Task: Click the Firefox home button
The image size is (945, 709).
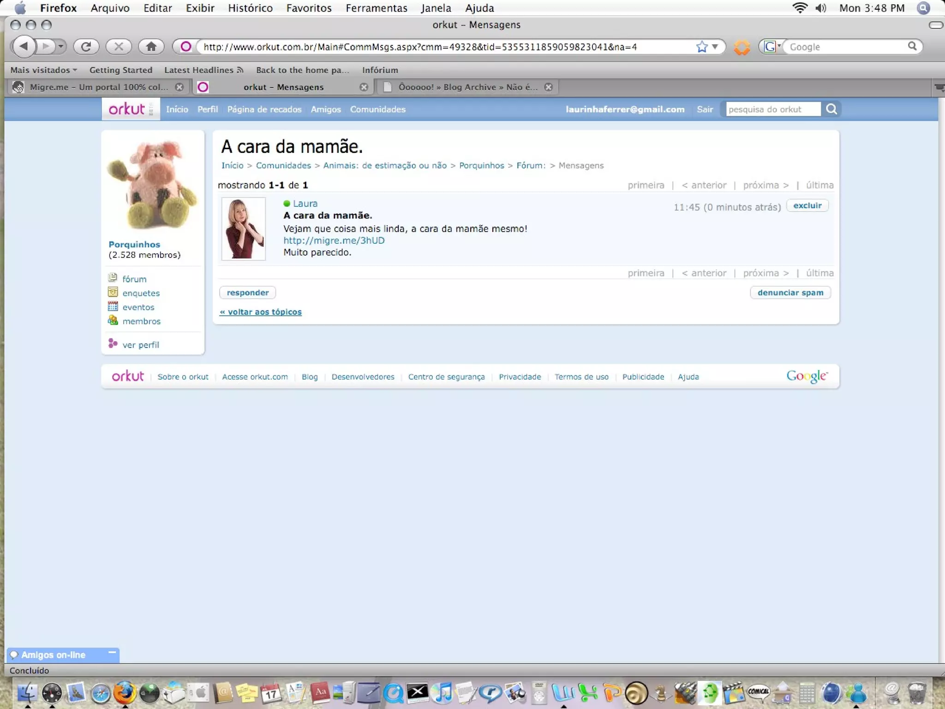Action: pyautogui.click(x=151, y=46)
